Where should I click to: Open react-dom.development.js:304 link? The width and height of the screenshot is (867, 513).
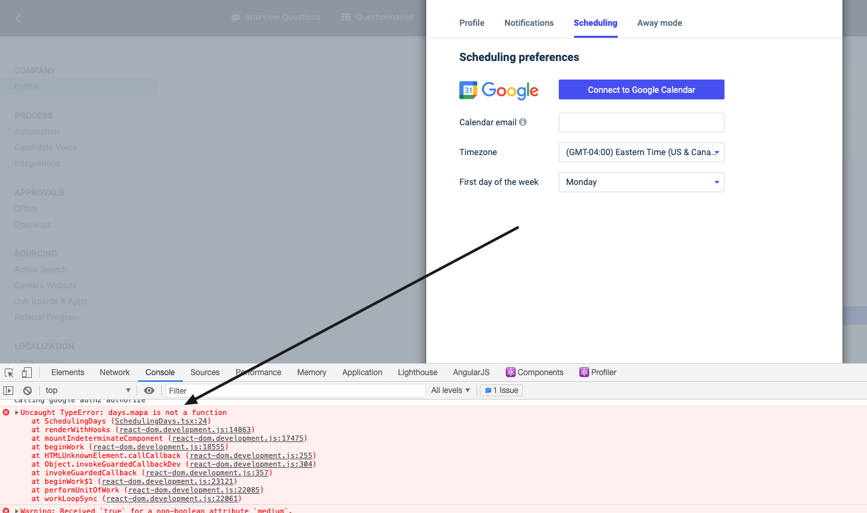point(251,464)
